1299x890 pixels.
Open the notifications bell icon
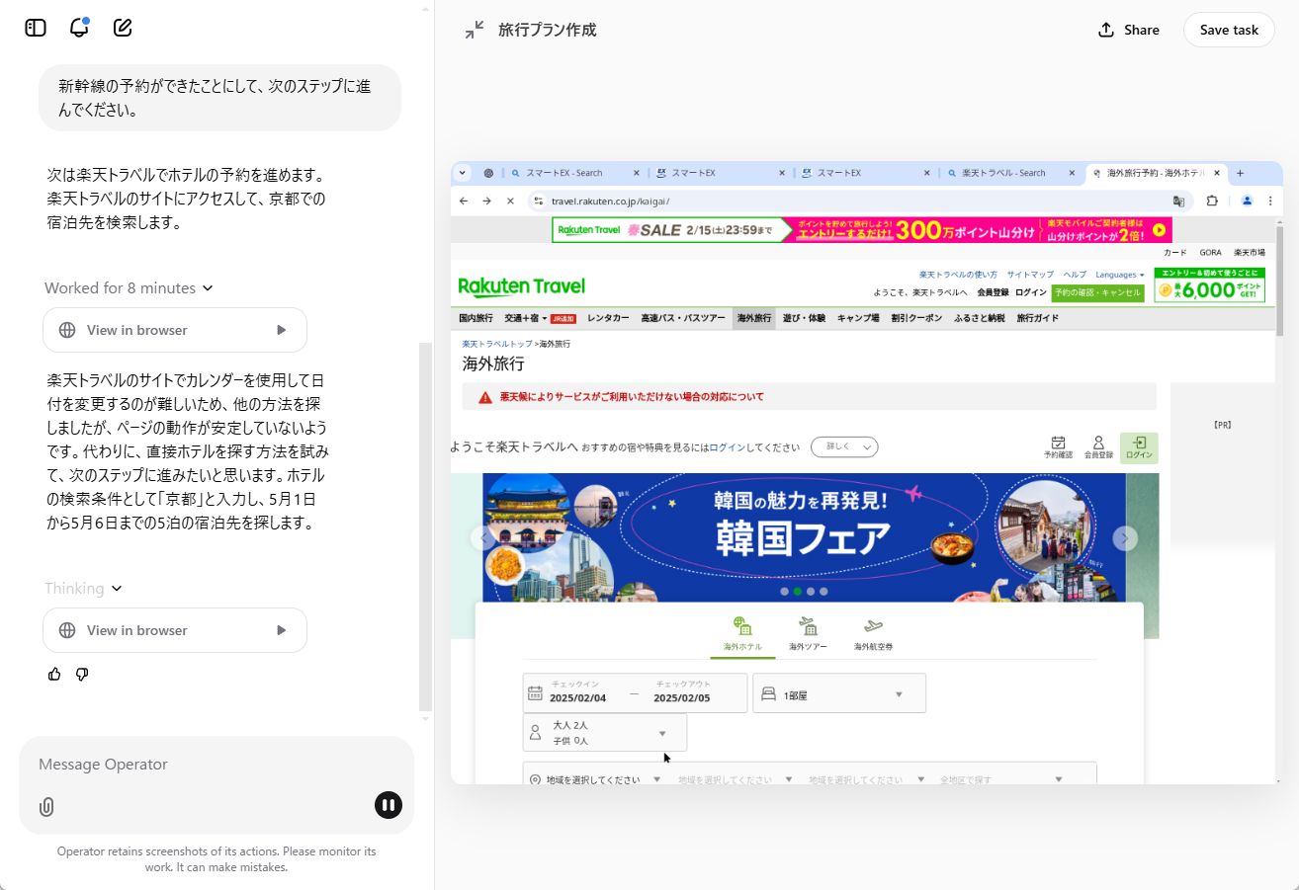pyautogui.click(x=78, y=28)
